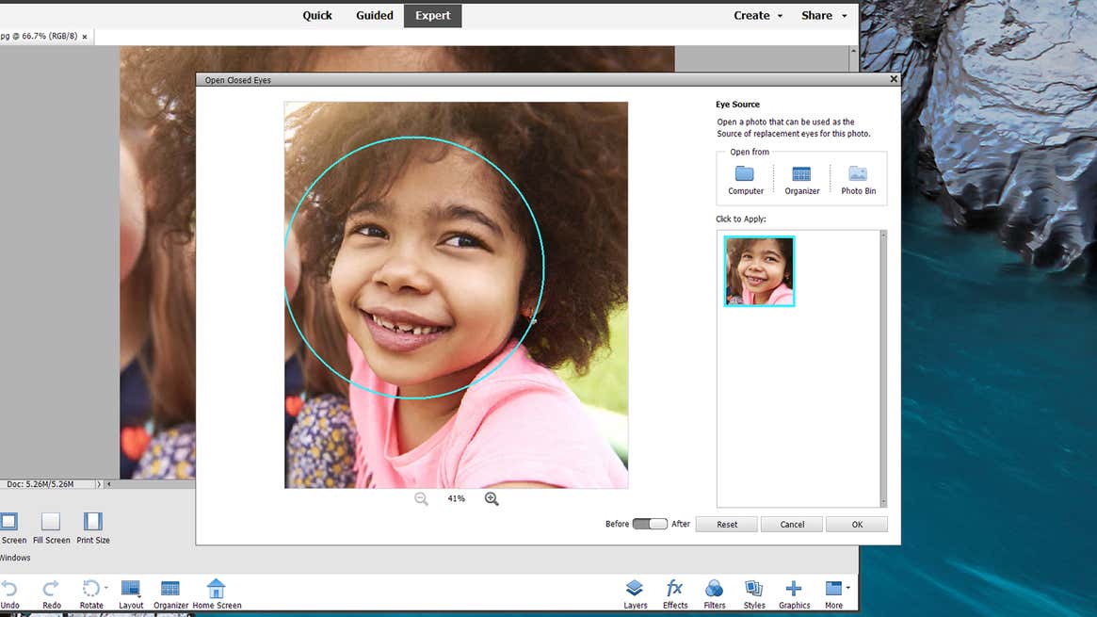Open the Effects panel
This screenshot has height=617, width=1097.
tap(674, 593)
